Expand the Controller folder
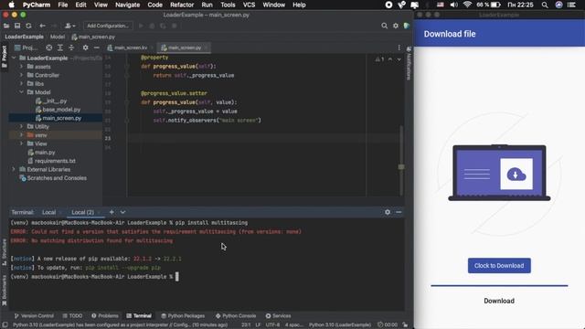The width and height of the screenshot is (585, 329). [21, 75]
